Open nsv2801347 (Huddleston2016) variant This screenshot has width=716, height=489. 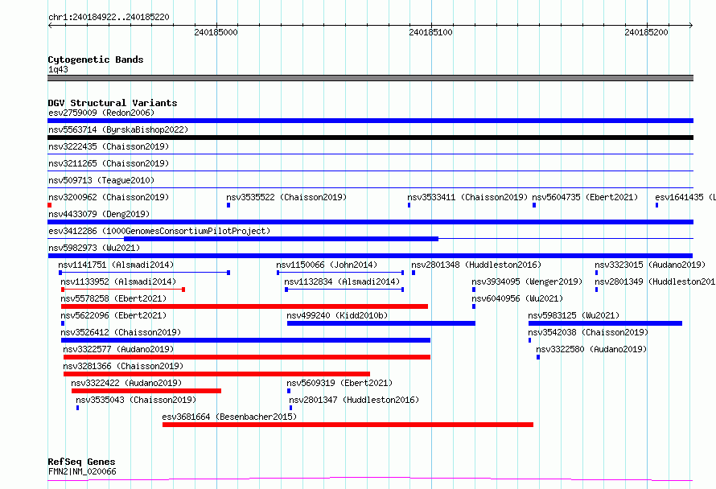[354, 400]
